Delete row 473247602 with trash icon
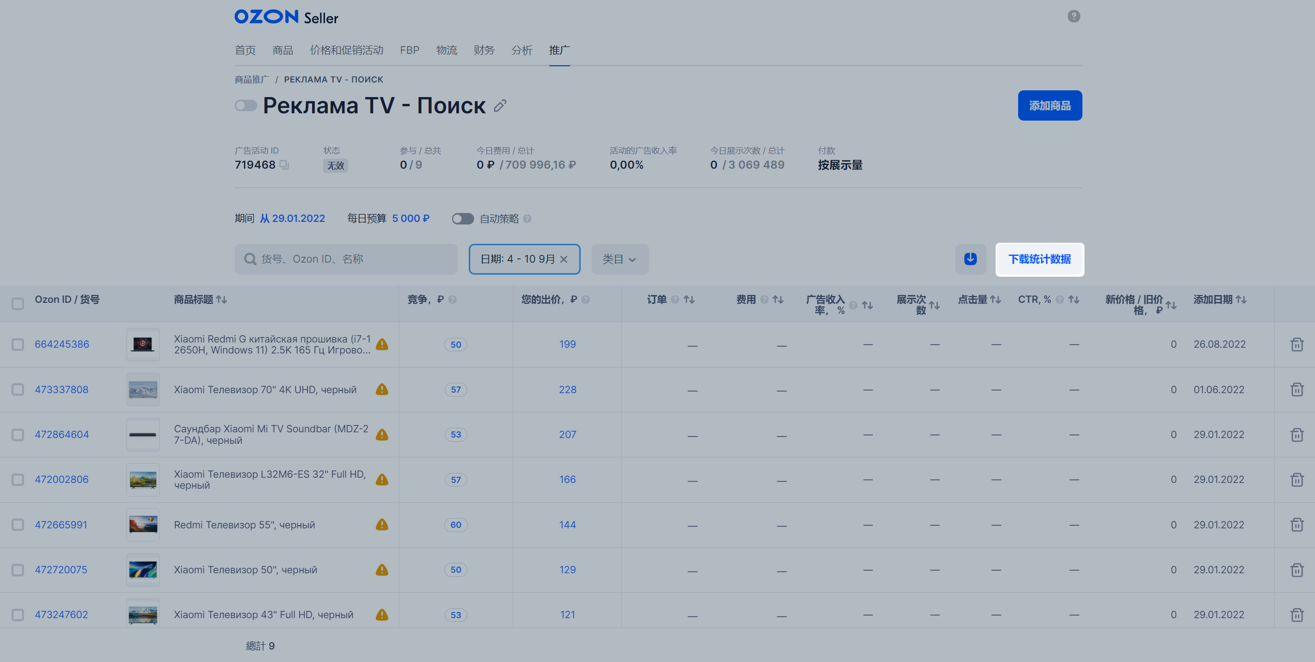Image resolution: width=1315 pixels, height=662 pixels. 1297,614
